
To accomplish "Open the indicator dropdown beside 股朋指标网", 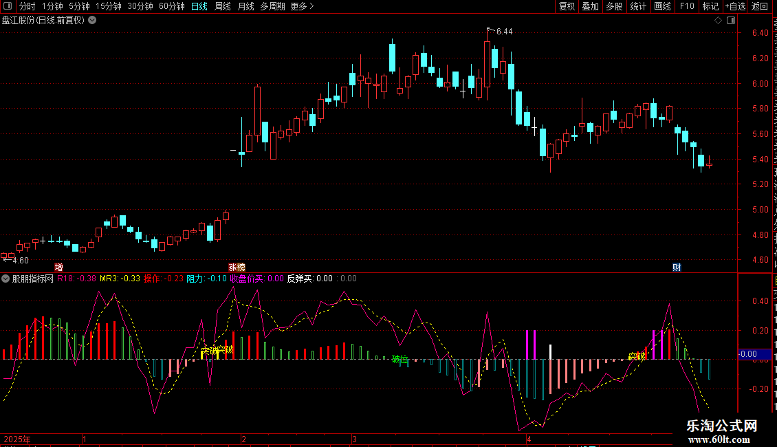I will tap(6, 279).
